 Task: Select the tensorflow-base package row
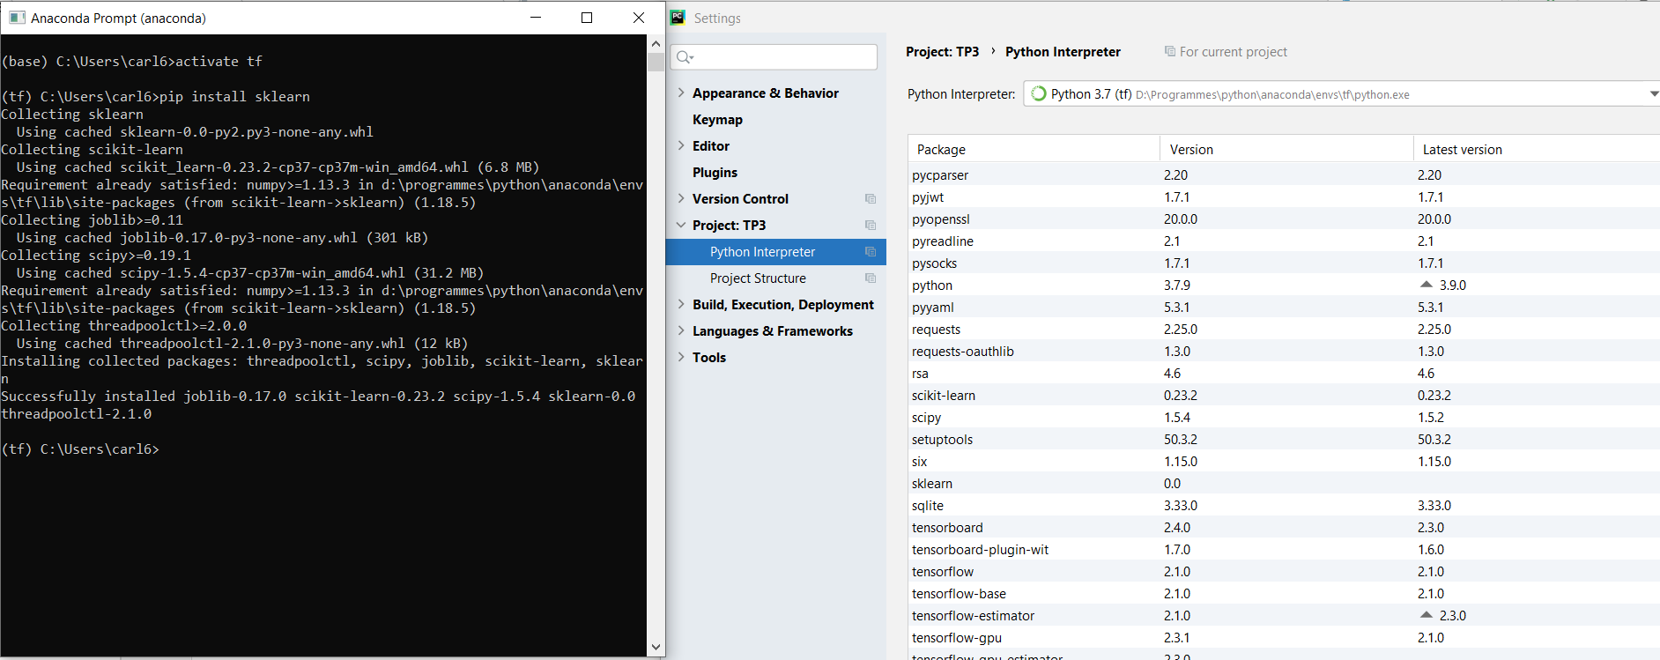click(1284, 593)
